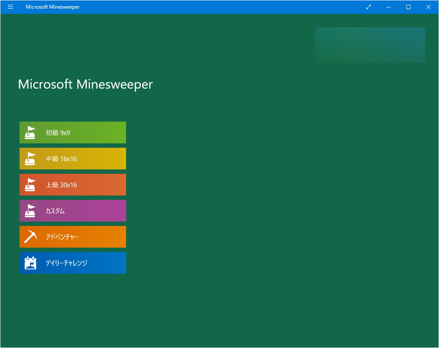The image size is (439, 348).
Task: Click the flag icon on カスタム tile
Action: (x=30, y=210)
